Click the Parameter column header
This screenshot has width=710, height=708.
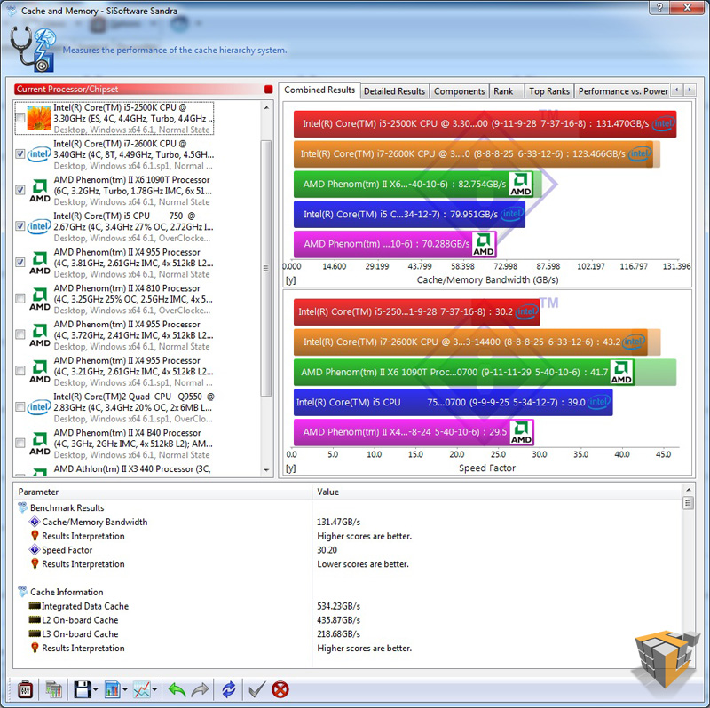pyautogui.click(x=163, y=492)
